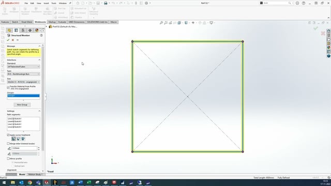Select End Butt1 corner treatment icon
Screen dimensions: 331x186
click(x=19, y=139)
